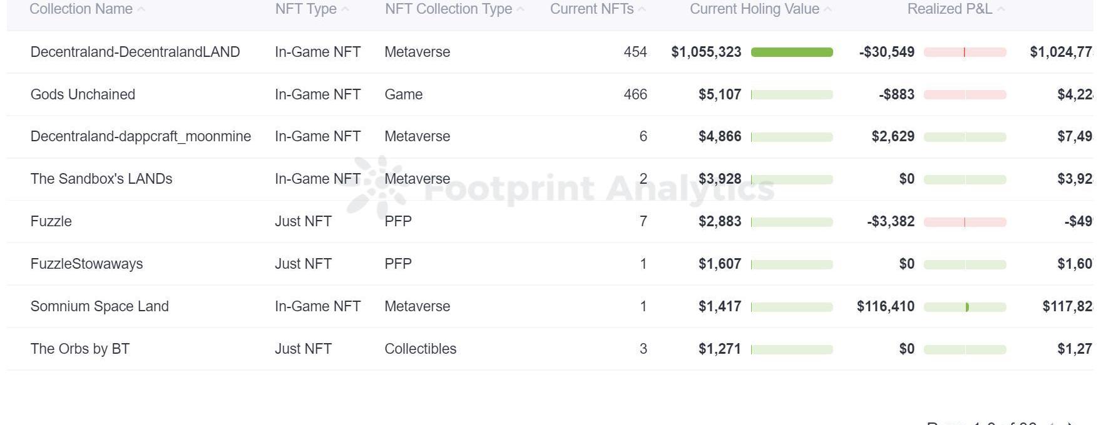This screenshot has height=425, width=1116.
Task: Select the FuzzleStowaways collection name
Action: coord(86,264)
